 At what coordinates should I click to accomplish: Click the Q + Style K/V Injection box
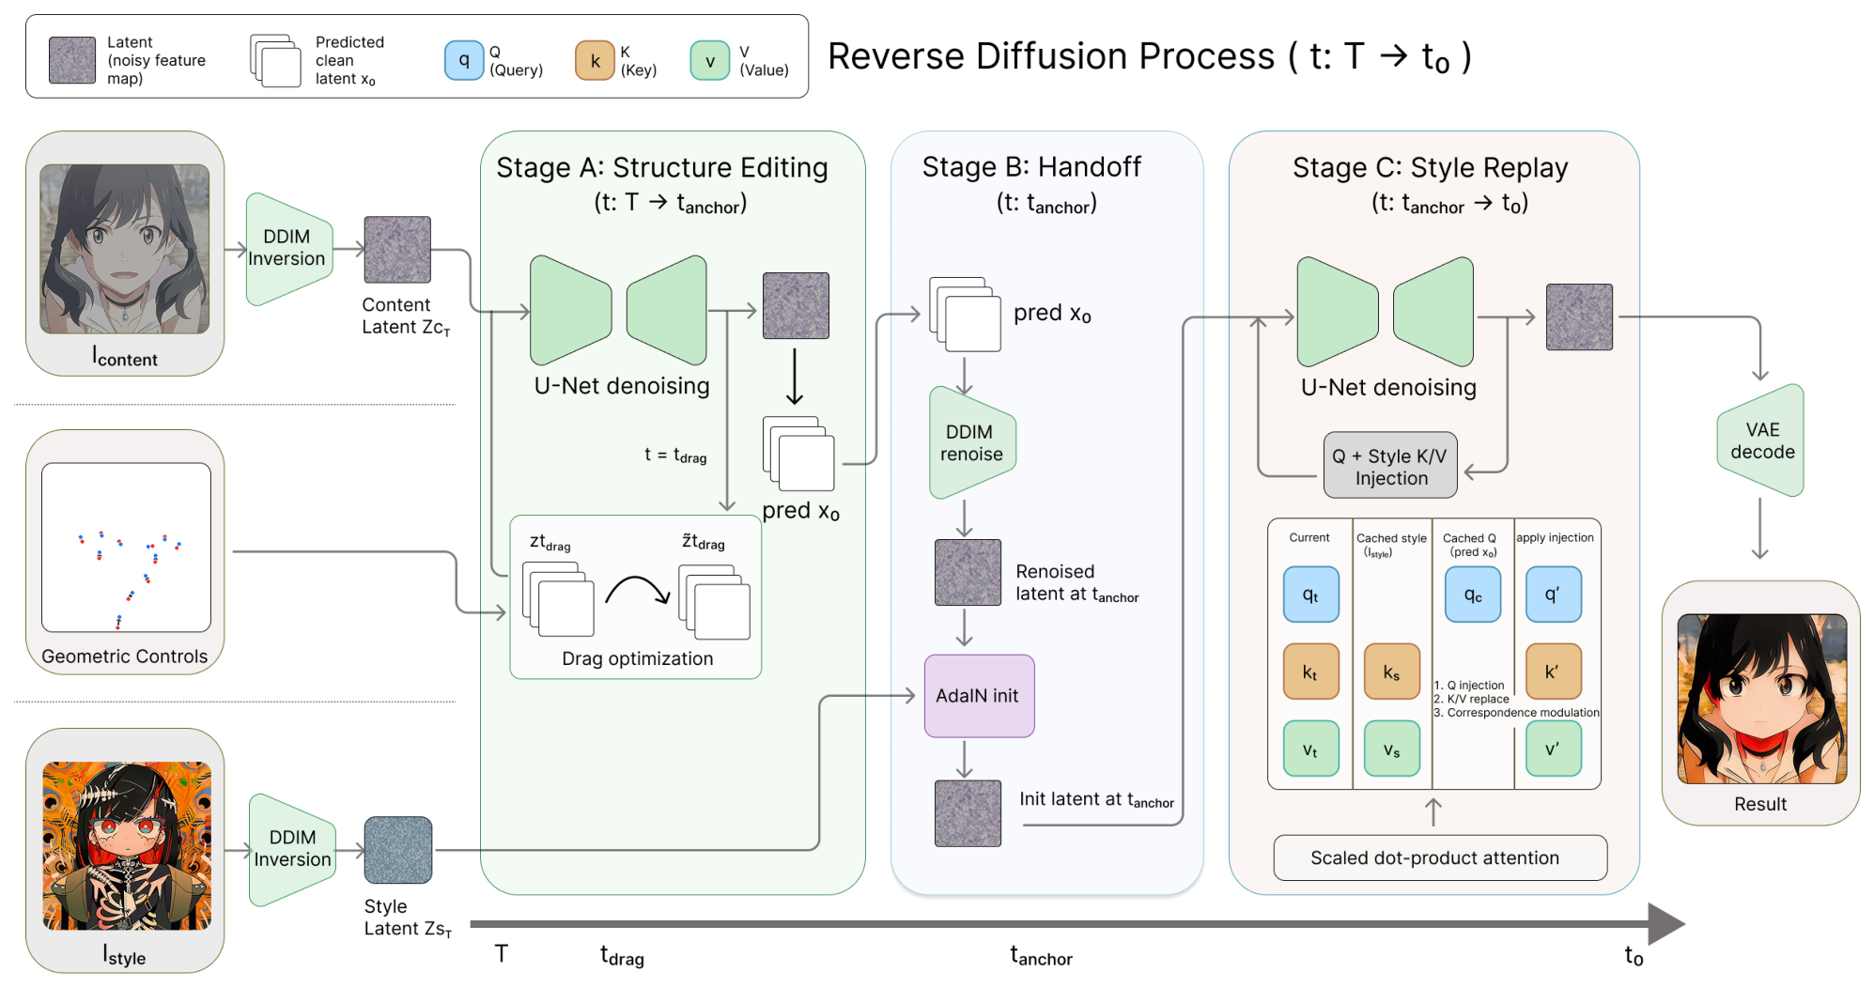pos(1390,465)
